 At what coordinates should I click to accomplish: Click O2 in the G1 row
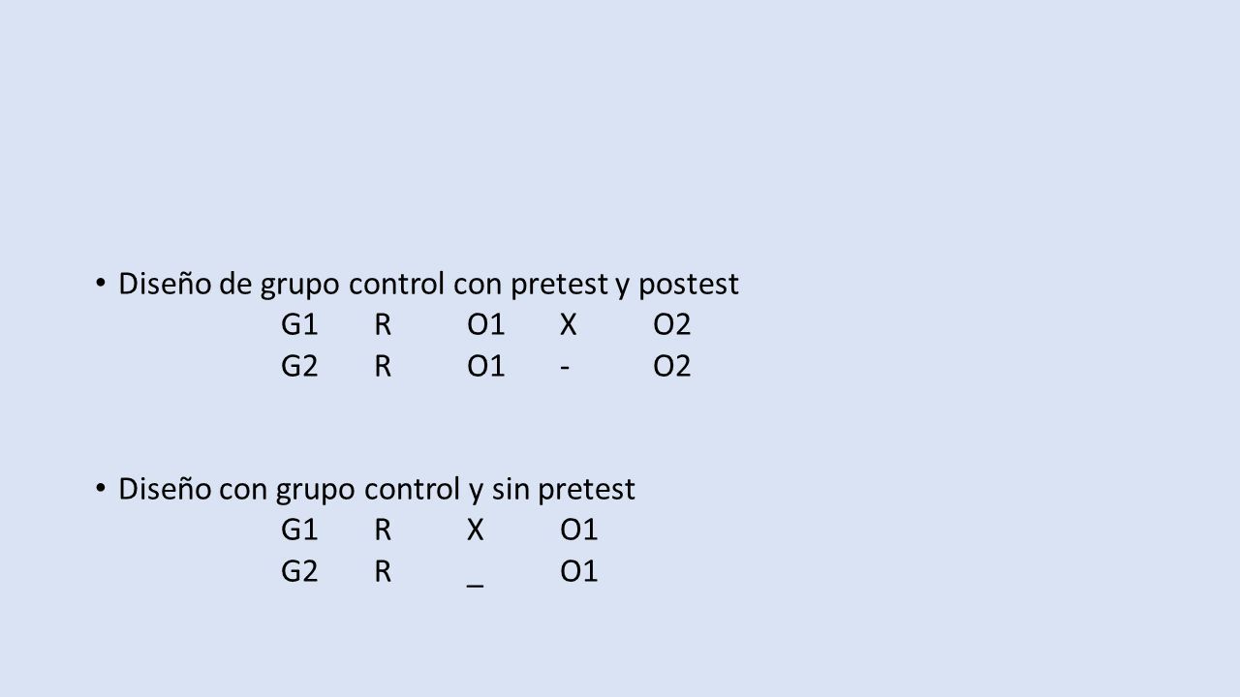[672, 325]
